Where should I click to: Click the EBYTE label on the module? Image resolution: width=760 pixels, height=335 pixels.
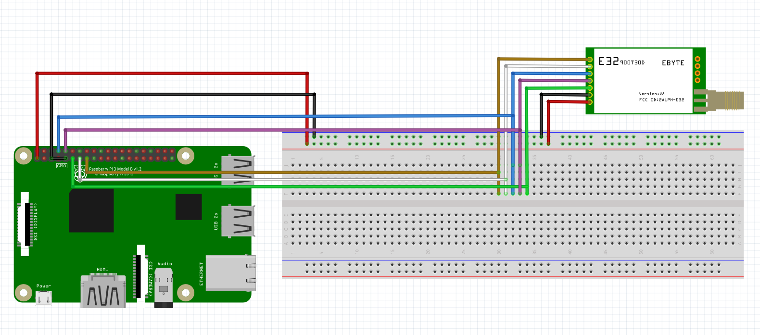[x=673, y=63]
